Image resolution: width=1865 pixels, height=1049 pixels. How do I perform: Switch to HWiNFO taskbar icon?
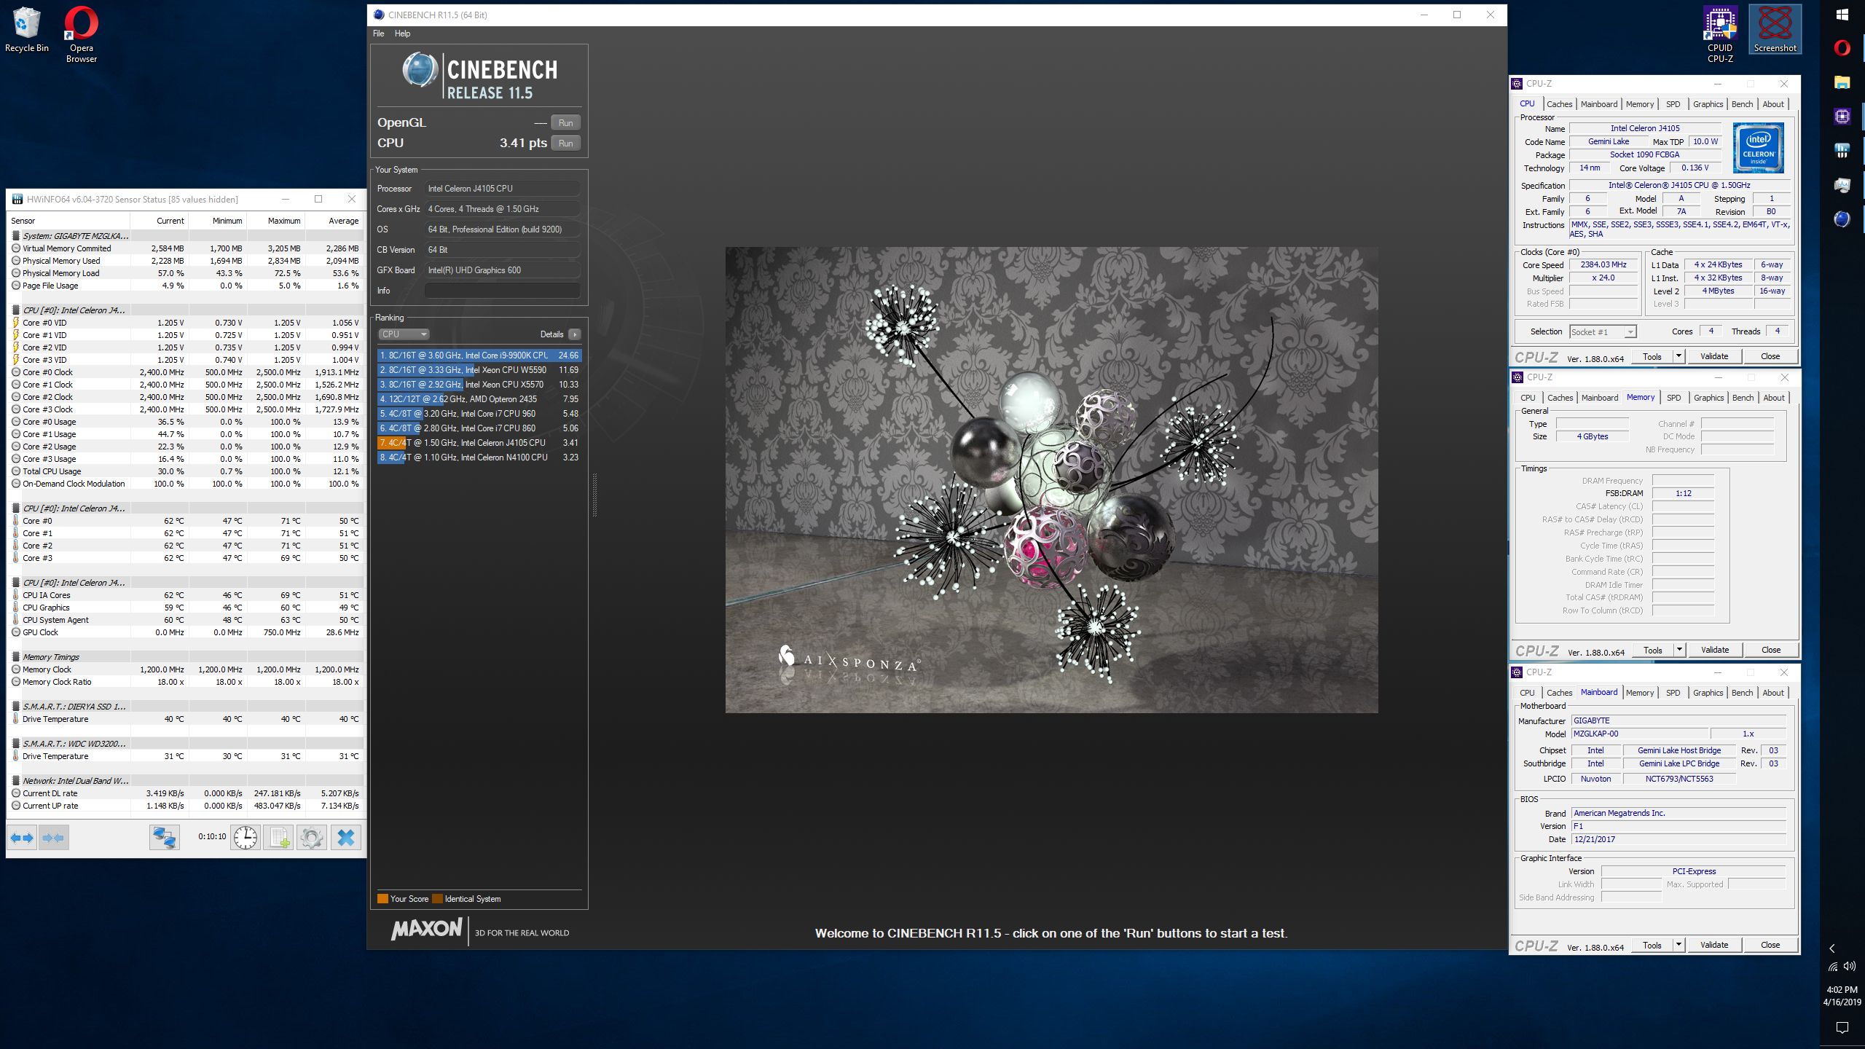coord(1842,151)
